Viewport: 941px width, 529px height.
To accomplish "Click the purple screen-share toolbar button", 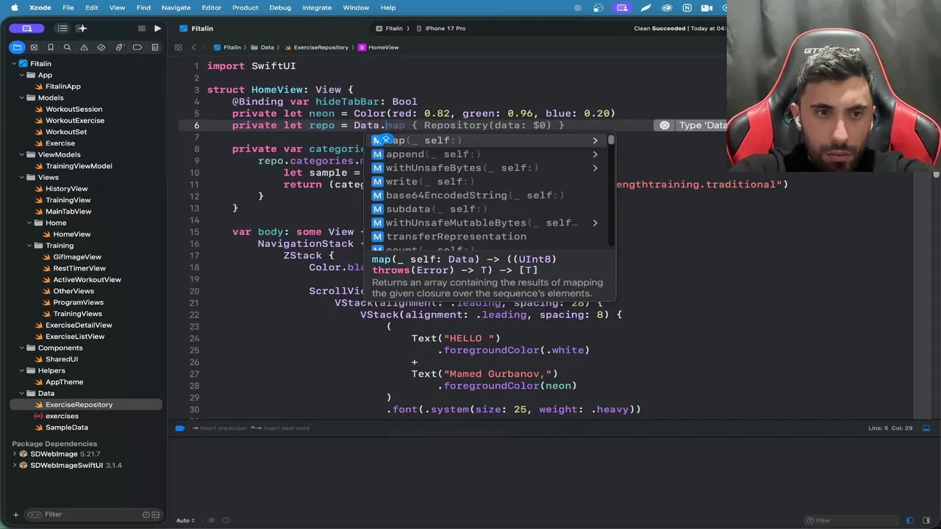I will tap(27, 29).
